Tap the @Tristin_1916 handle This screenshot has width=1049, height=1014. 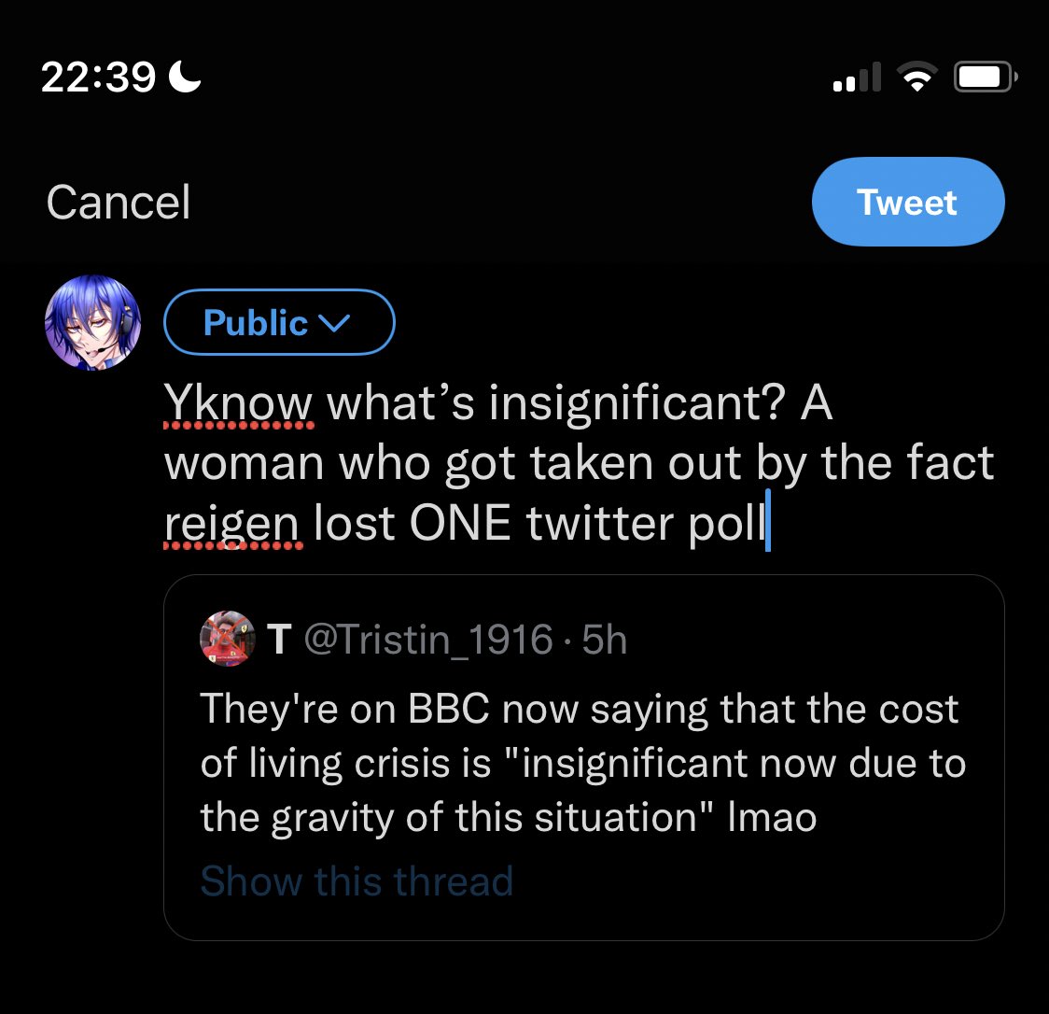pyautogui.click(x=428, y=640)
